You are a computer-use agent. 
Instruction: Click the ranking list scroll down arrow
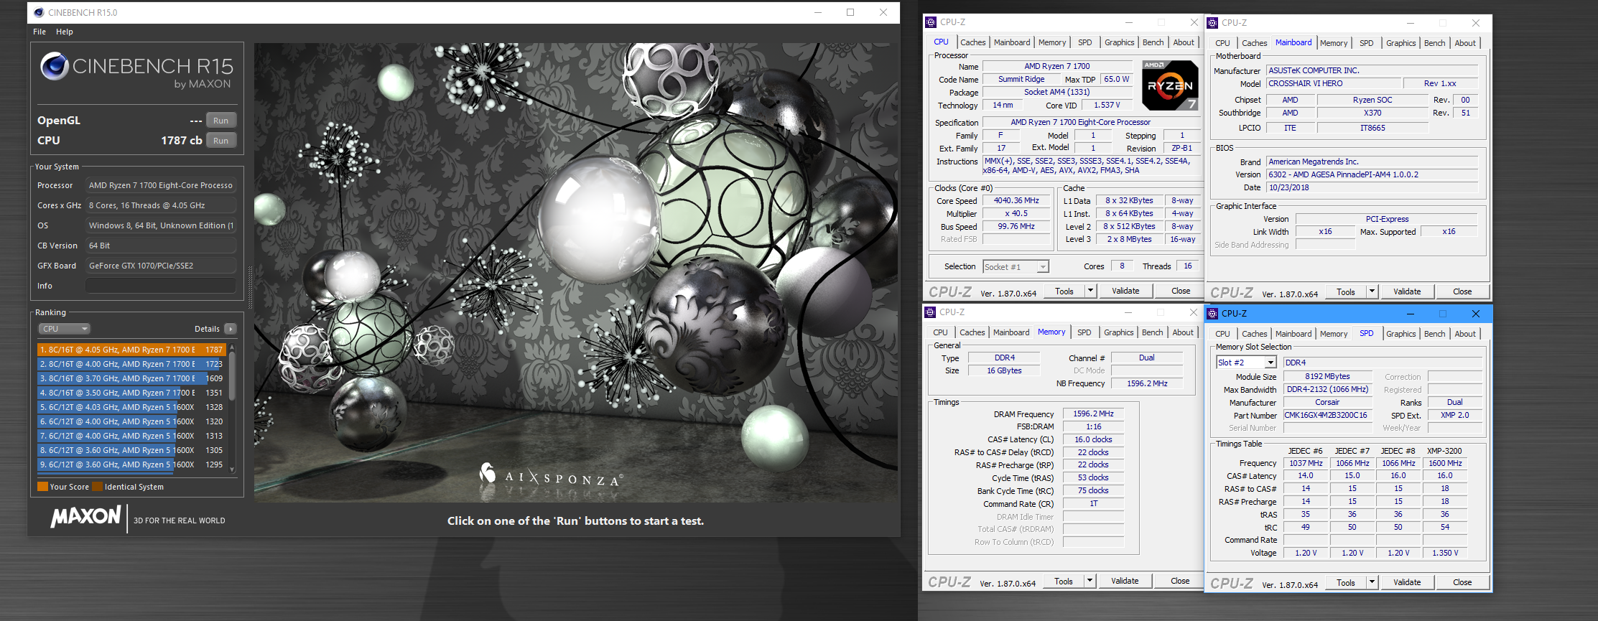click(232, 470)
